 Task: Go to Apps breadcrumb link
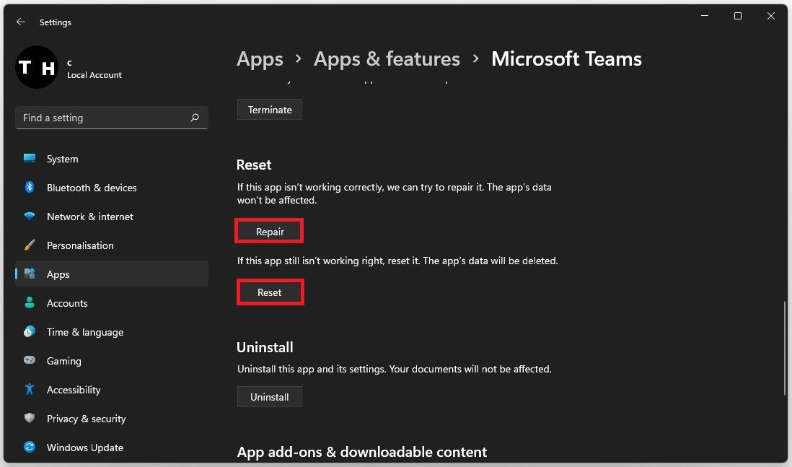260,59
